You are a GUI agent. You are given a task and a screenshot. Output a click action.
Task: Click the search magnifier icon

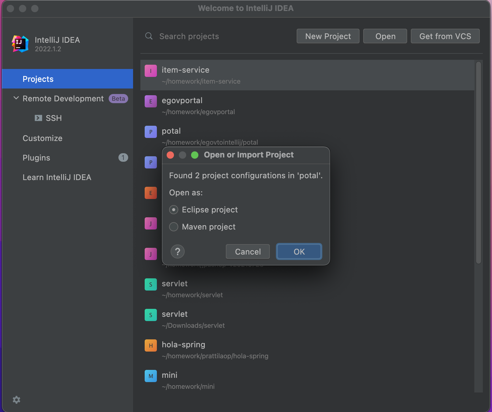149,36
